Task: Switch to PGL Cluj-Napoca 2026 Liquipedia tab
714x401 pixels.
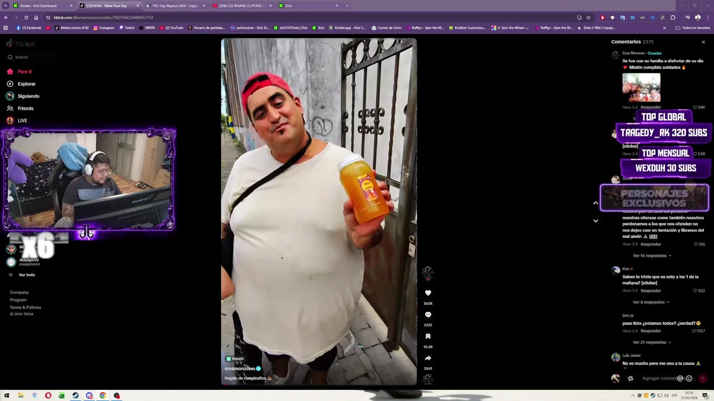Action: pyautogui.click(x=175, y=6)
